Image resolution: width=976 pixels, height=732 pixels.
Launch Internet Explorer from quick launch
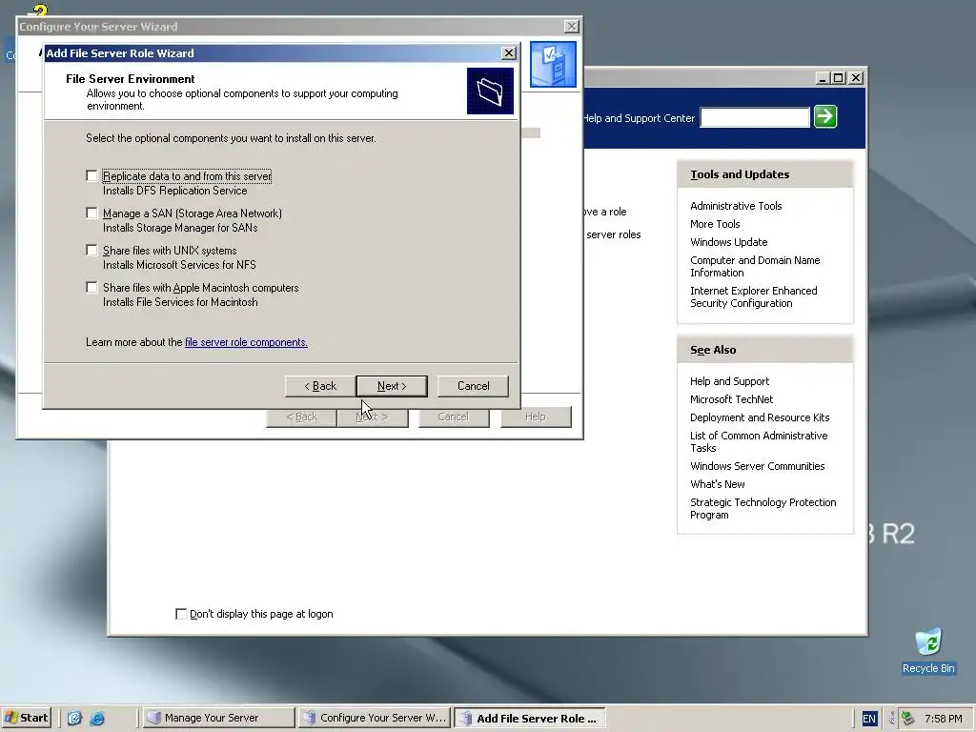97,719
